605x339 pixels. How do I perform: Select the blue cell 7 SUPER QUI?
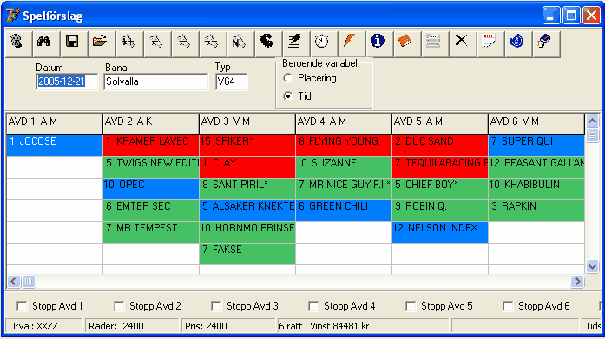click(x=536, y=146)
